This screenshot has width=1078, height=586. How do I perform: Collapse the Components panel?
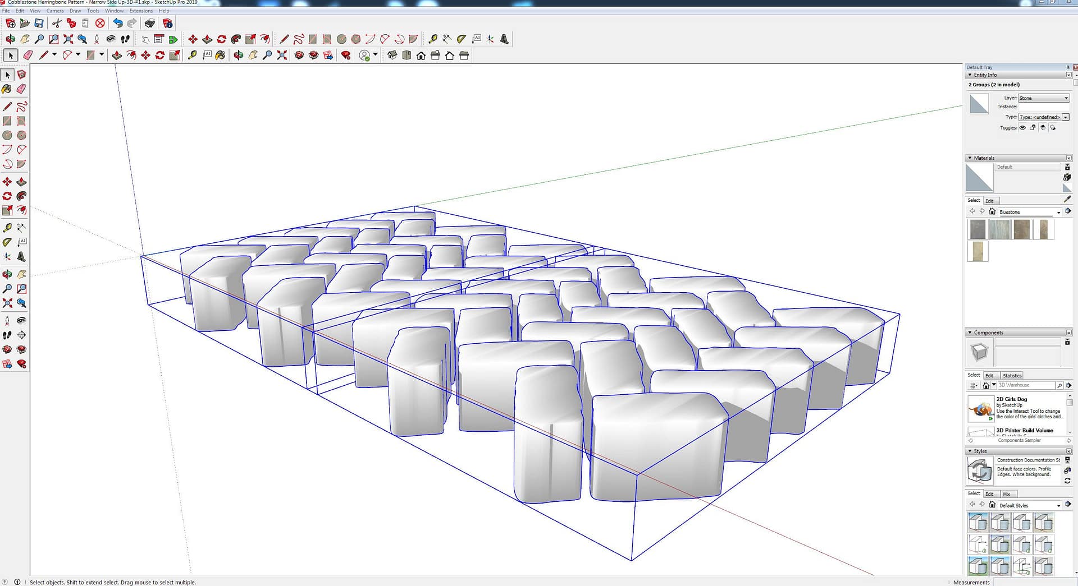[970, 333]
